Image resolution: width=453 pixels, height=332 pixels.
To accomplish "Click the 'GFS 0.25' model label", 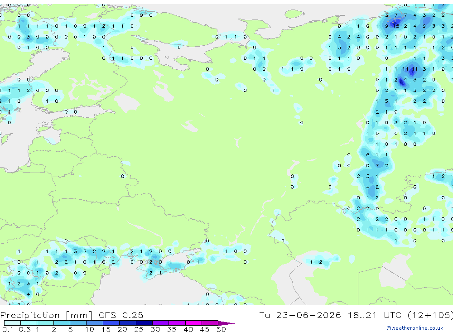I will (x=121, y=315).
